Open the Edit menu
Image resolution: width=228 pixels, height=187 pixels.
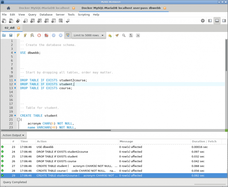click(13, 14)
